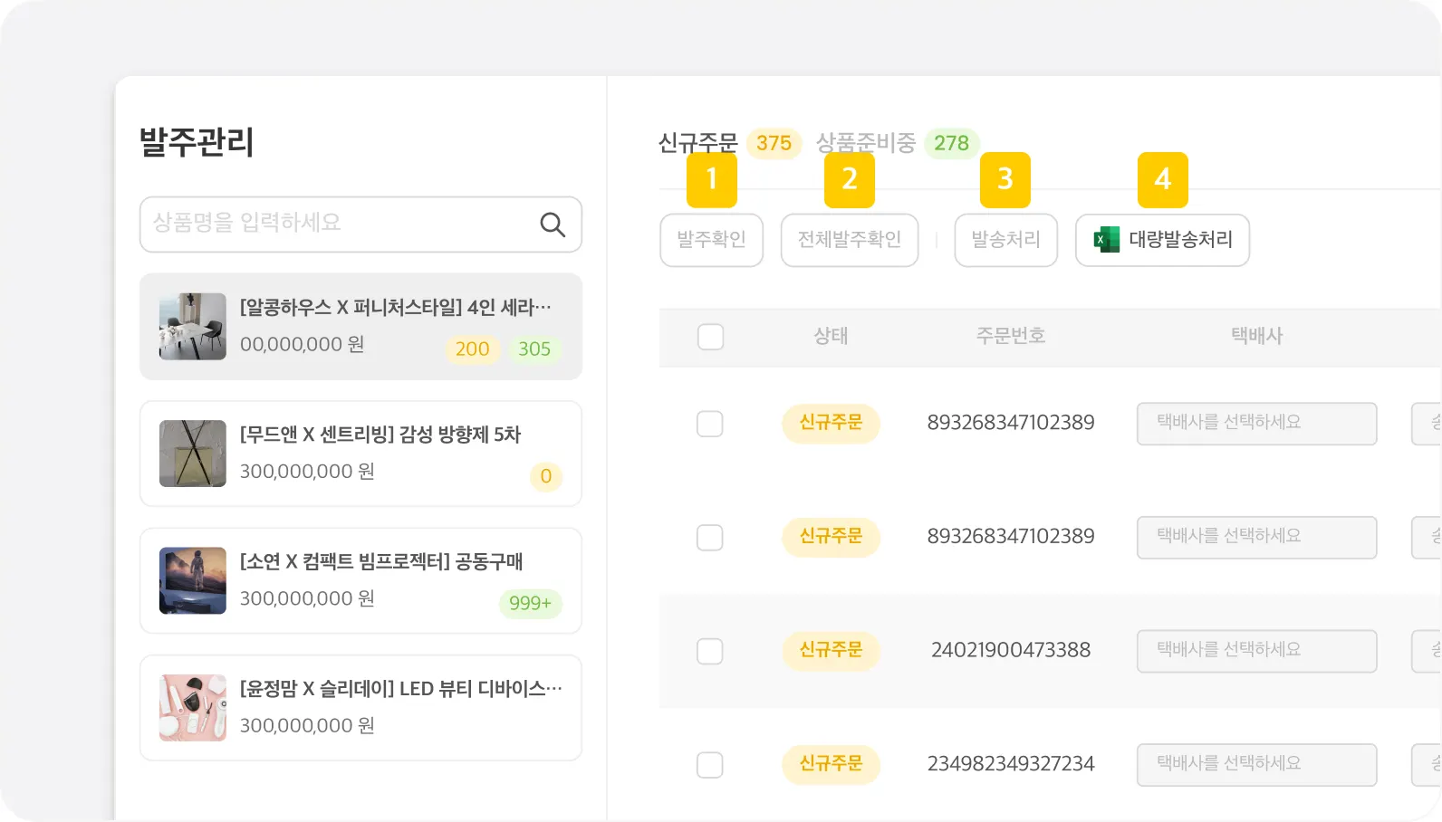Switch to the 신규주문 tab

pyautogui.click(x=698, y=143)
